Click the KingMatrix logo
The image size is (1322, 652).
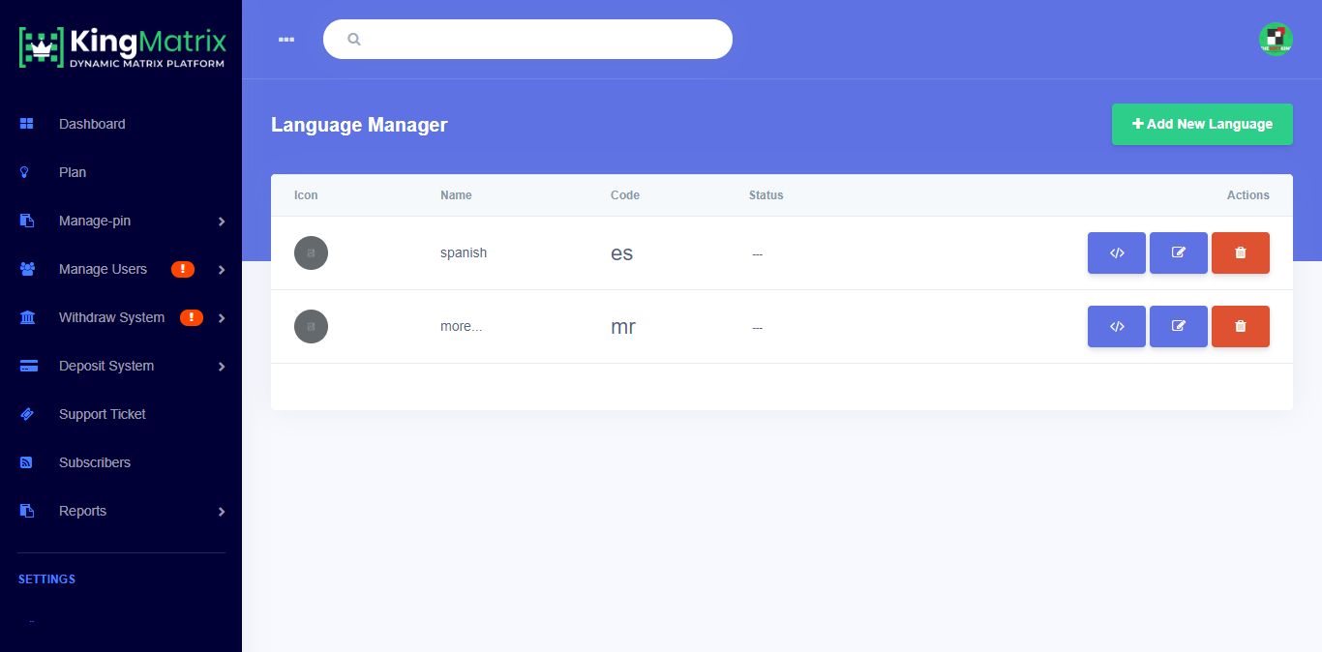(122, 47)
